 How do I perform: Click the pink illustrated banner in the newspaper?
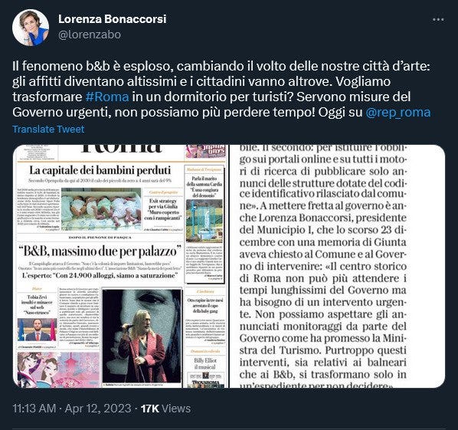[x=58, y=369]
